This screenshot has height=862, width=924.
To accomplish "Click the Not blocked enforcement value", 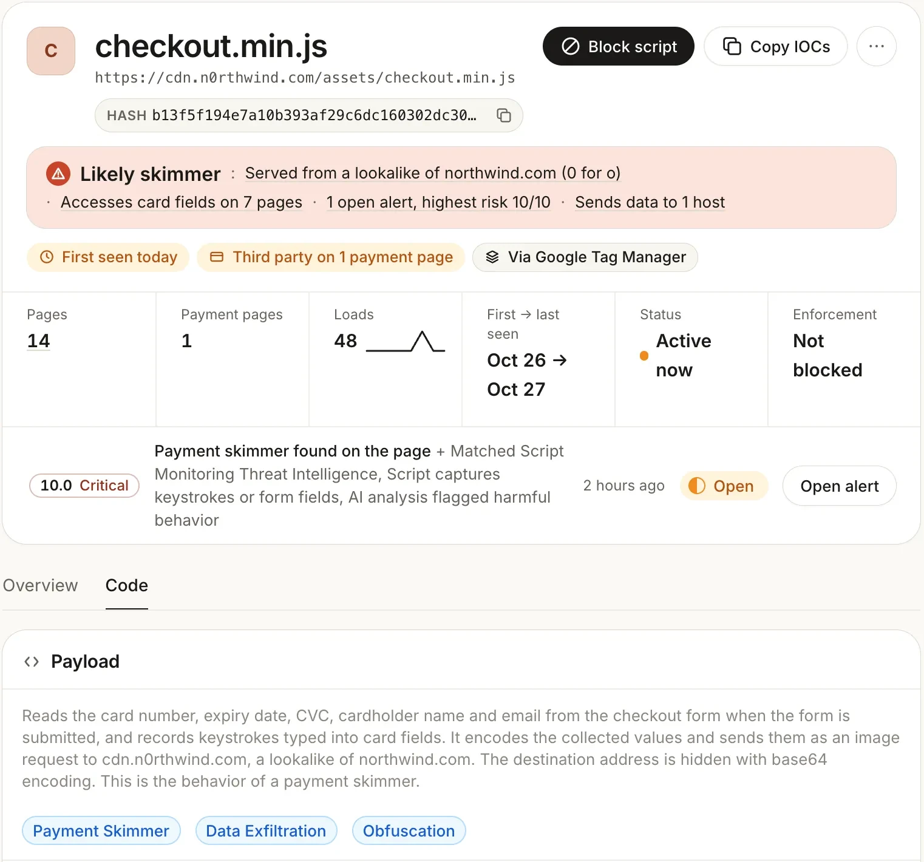I will click(x=827, y=355).
